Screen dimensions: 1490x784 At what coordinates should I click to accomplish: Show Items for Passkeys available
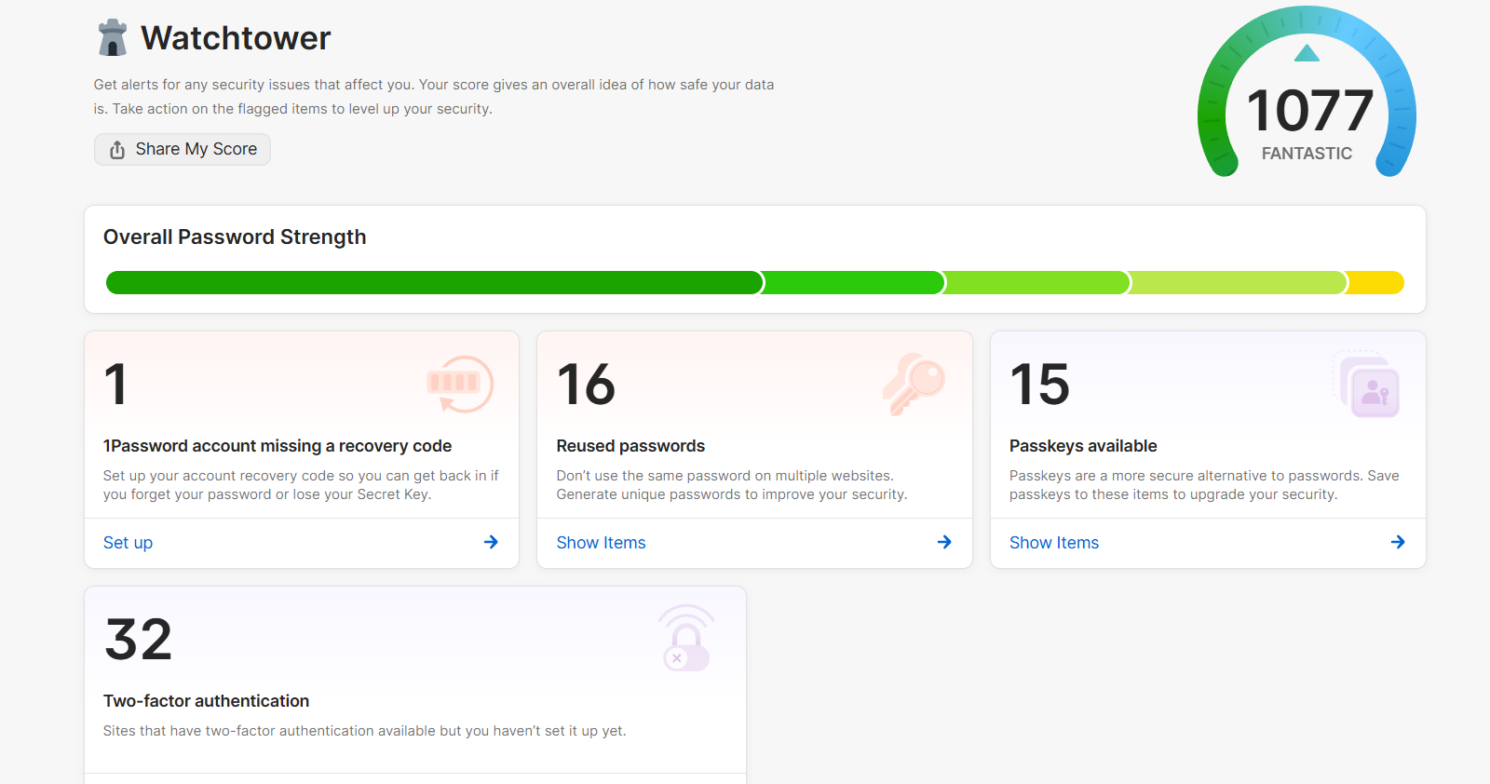click(1054, 543)
